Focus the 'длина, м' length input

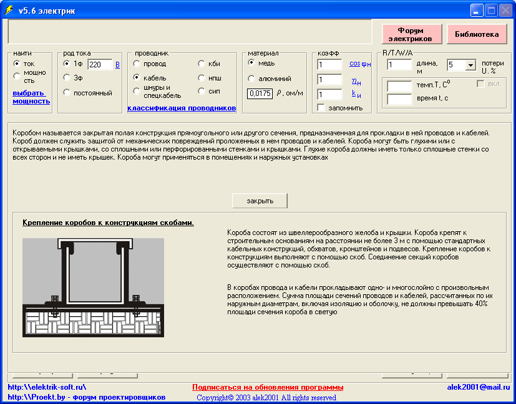click(399, 64)
